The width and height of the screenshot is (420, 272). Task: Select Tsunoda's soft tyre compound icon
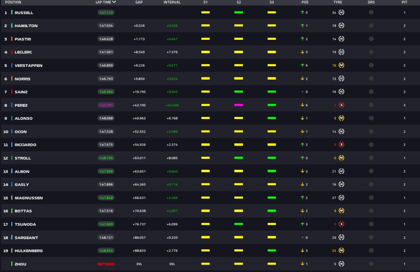(x=341, y=224)
